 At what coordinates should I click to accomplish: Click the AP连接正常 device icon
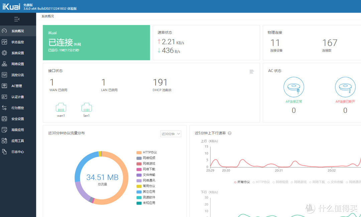coord(293,87)
